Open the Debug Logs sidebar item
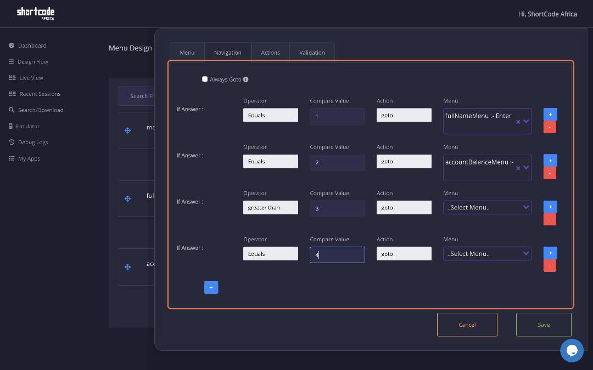 pos(29,143)
